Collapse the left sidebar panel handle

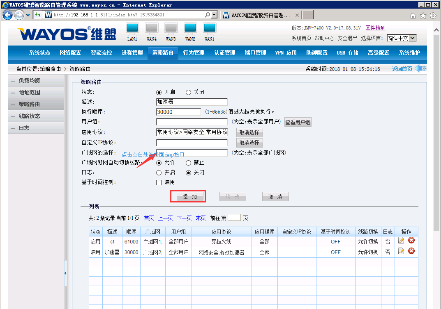pos(65,273)
